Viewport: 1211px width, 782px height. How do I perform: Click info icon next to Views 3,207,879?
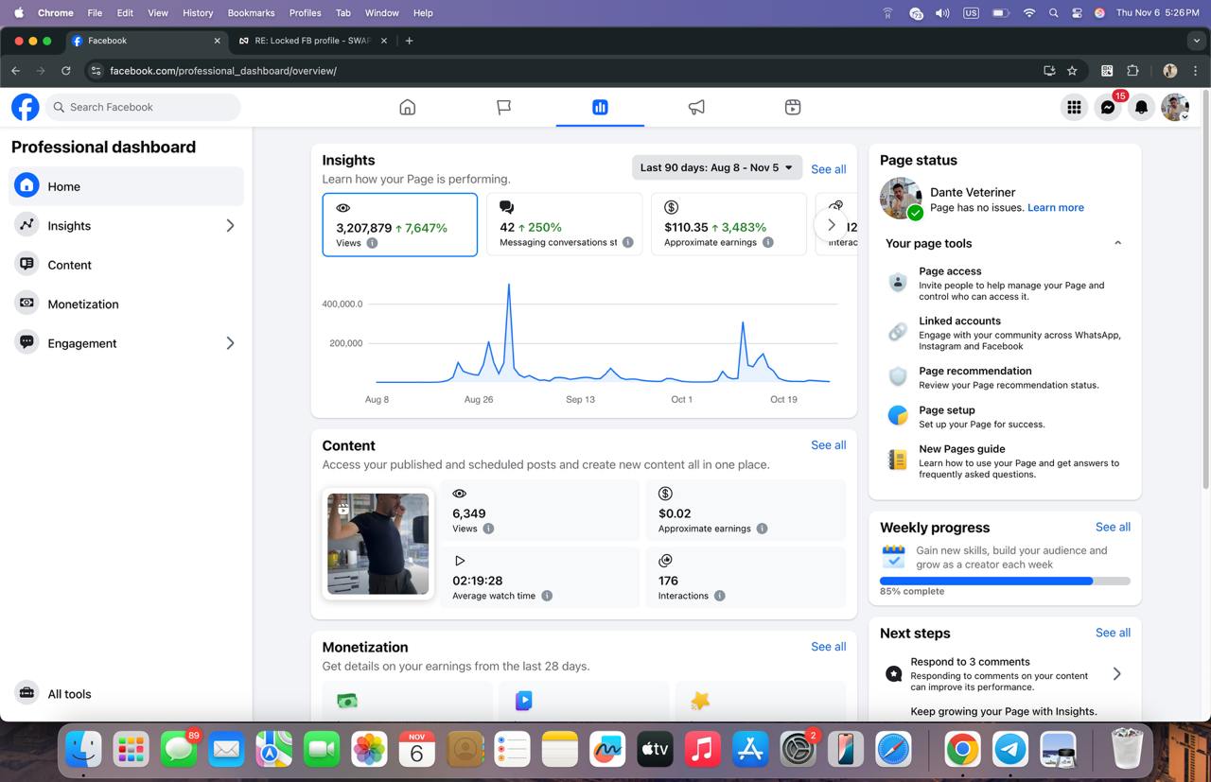[x=372, y=243]
